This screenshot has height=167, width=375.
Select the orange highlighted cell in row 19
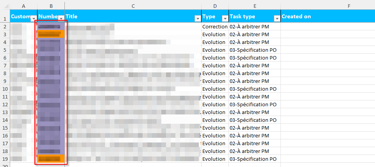pos(51,159)
